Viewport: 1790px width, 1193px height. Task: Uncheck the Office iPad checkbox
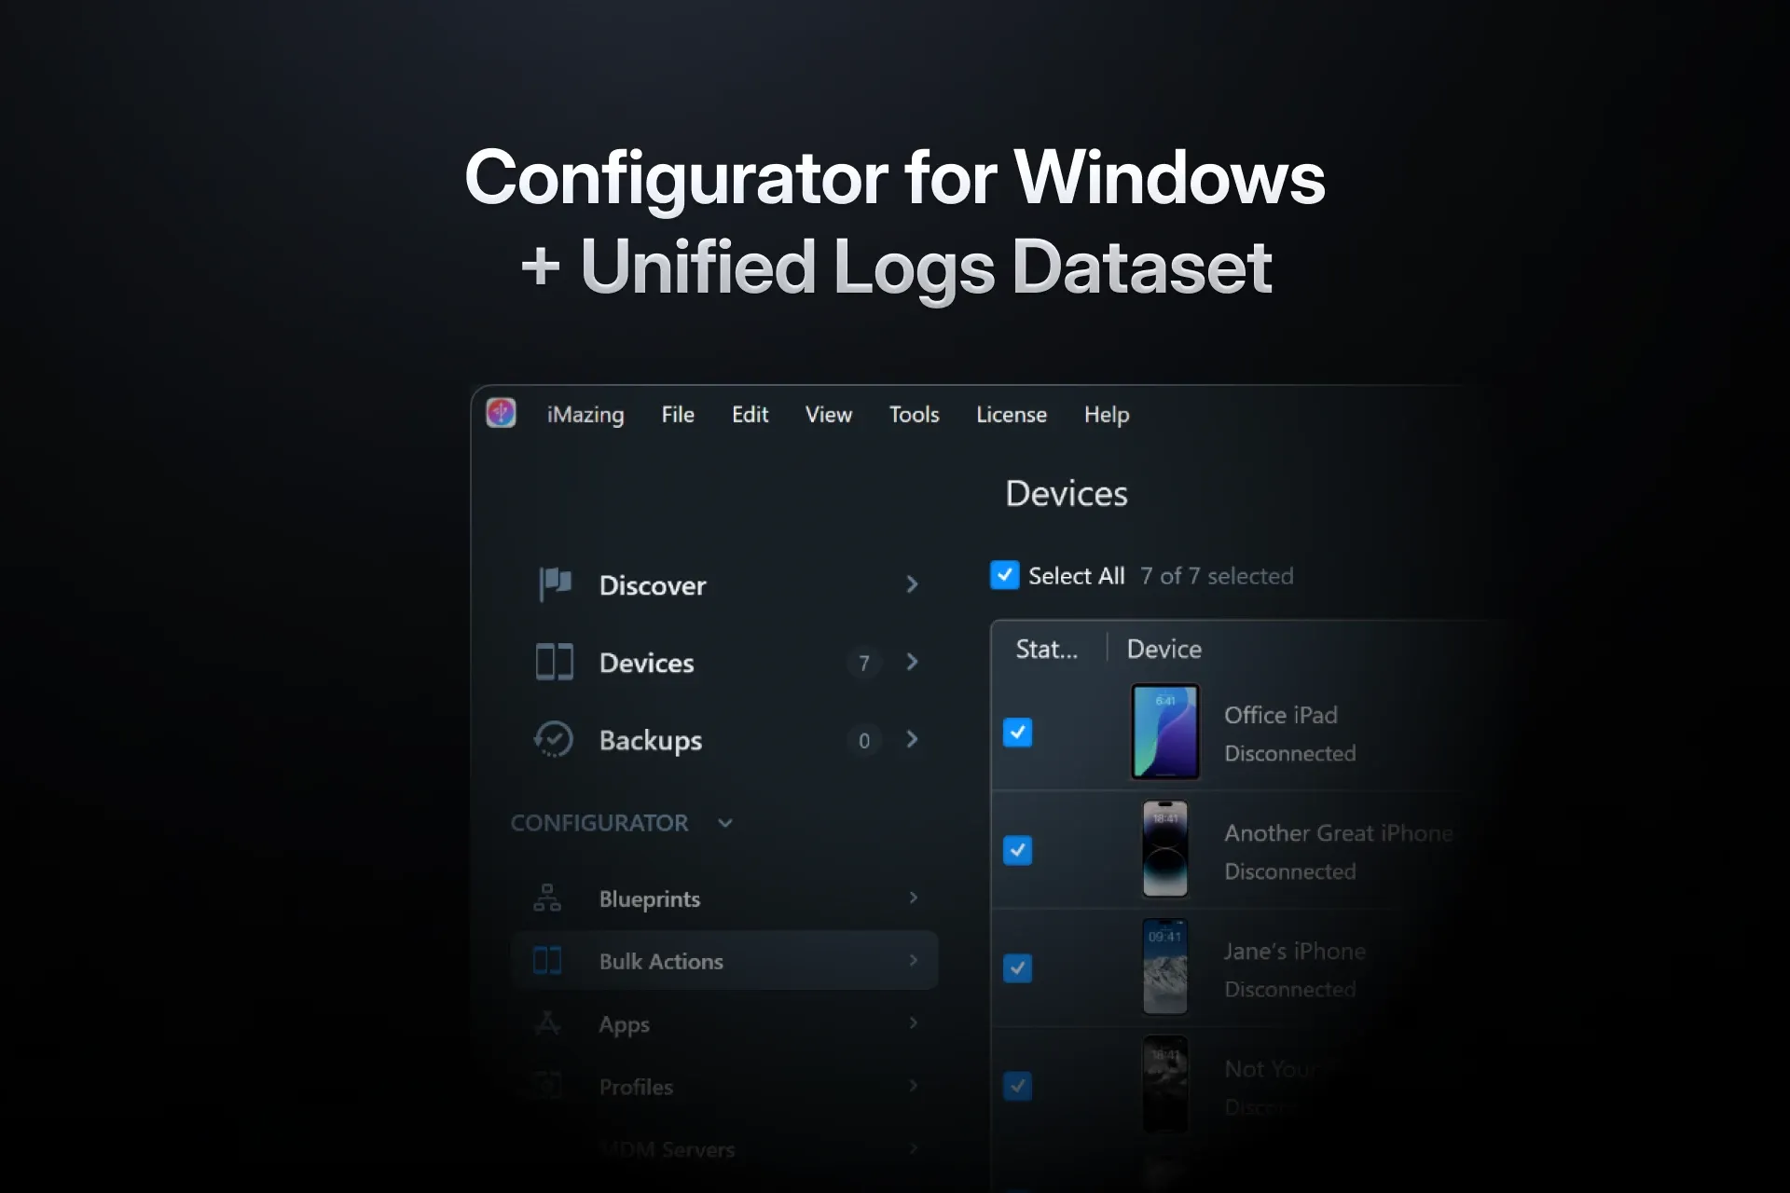point(1017,733)
